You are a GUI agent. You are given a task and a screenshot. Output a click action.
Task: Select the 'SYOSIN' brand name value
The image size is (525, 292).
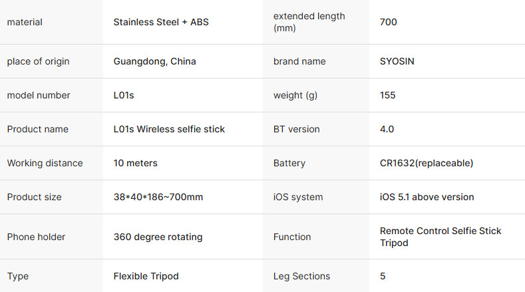coord(397,61)
